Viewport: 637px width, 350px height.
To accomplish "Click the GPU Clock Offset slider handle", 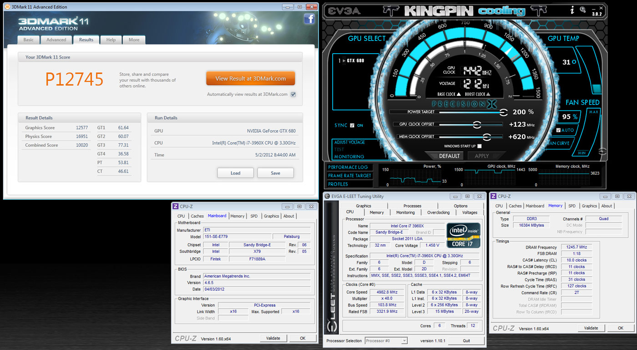I will coord(477,125).
